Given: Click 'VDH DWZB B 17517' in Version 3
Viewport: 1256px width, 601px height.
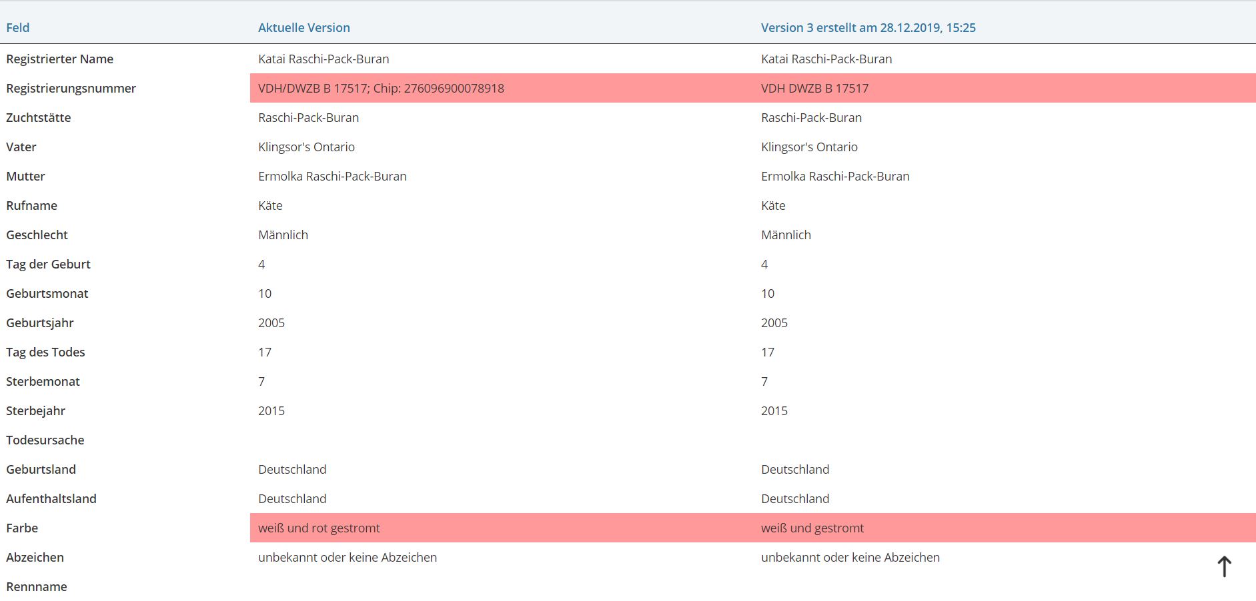Looking at the screenshot, I should pos(814,88).
